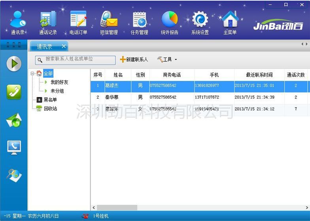
Task: Click 农历六月初八日 date in status bar
Action: [x=43, y=216]
